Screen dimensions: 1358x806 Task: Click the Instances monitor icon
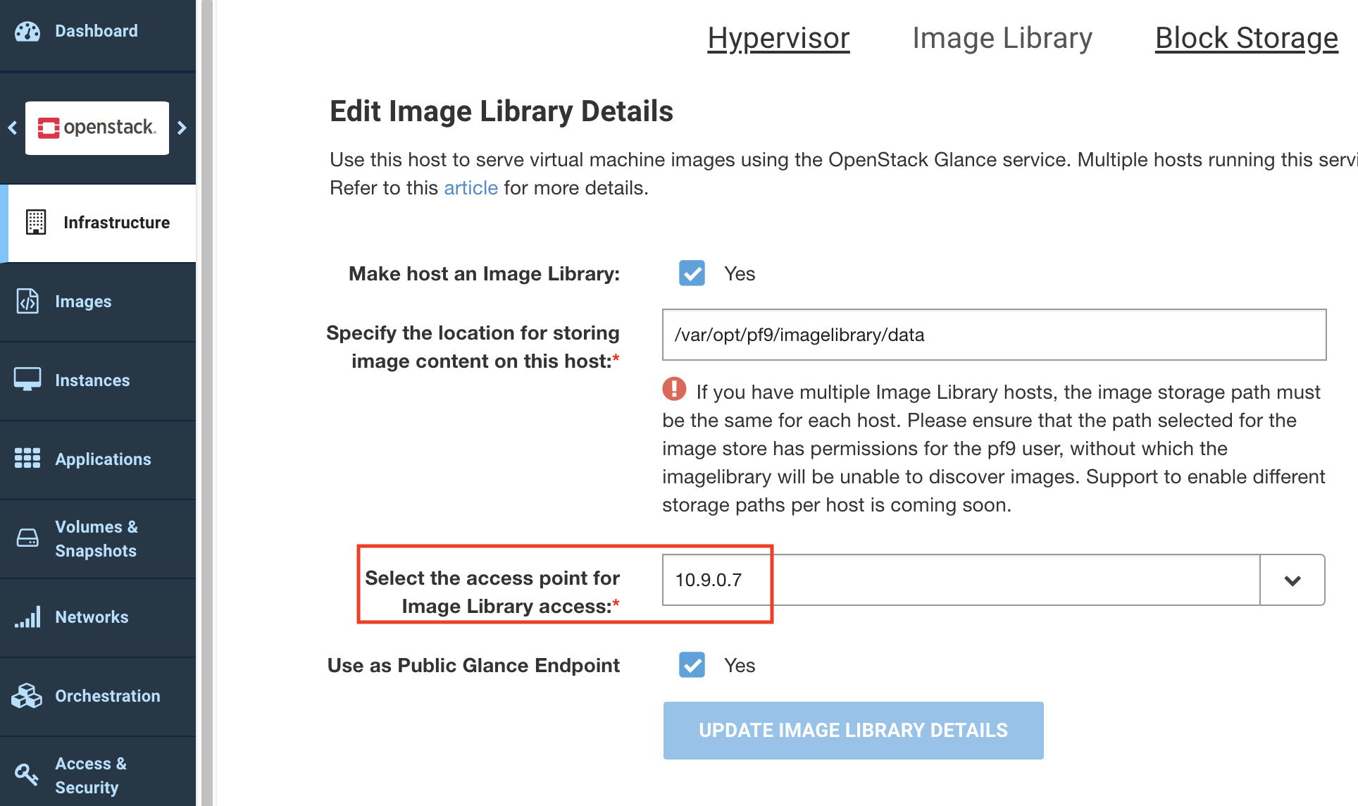tap(27, 380)
